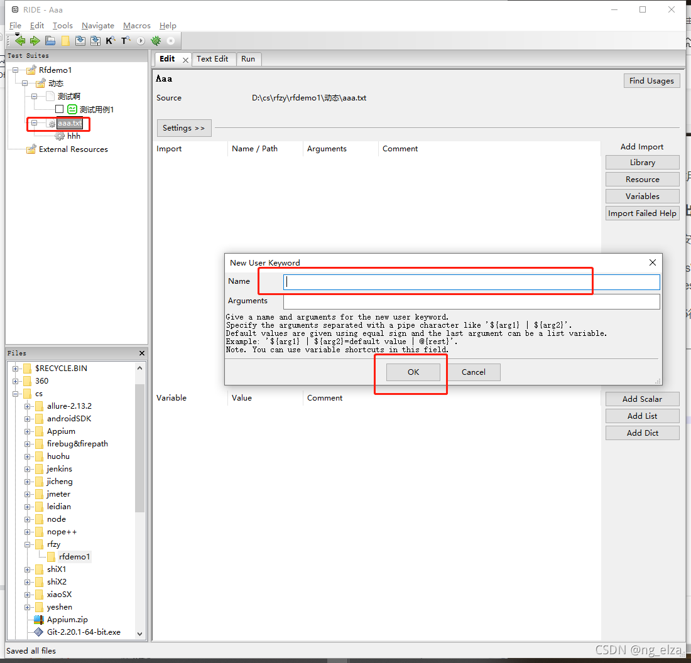Click the Git-2.20.1-64-bit.exe file icon
Image resolution: width=691 pixels, height=663 pixels.
pyautogui.click(x=39, y=632)
